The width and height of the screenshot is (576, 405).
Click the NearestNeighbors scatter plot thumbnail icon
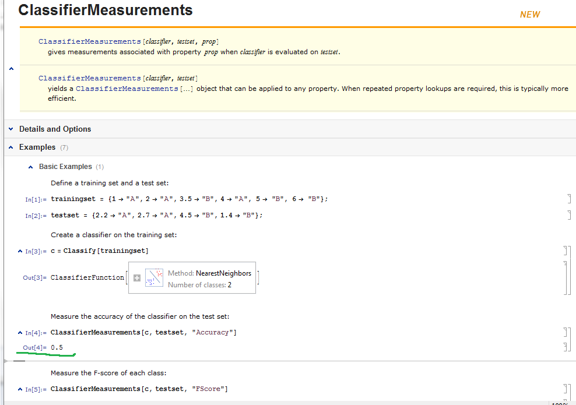point(154,278)
